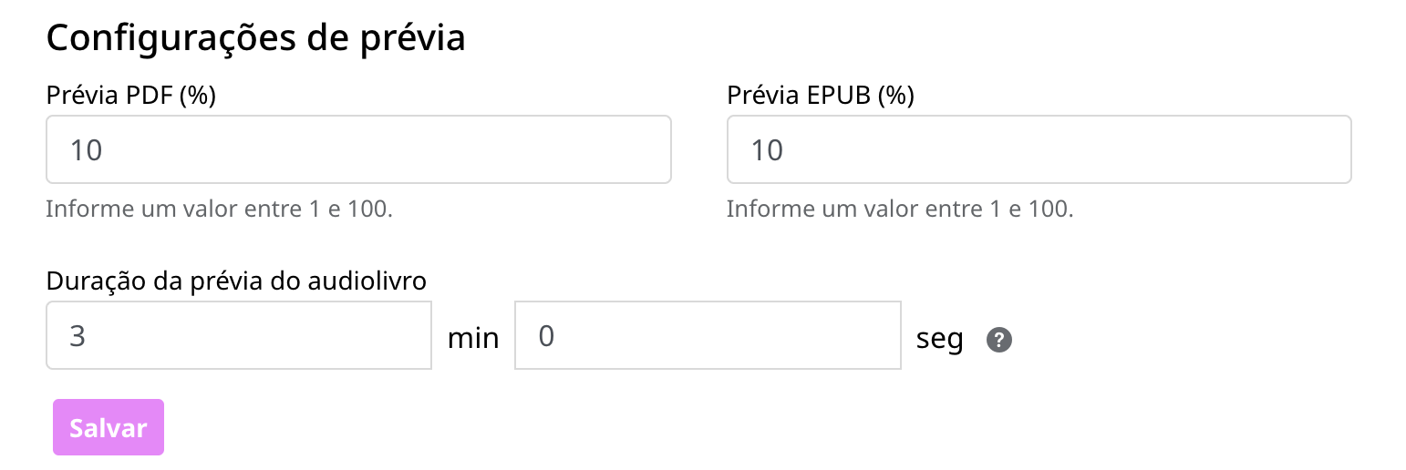Click the audiobook duration help question-mark icon
1406x470 pixels.
(x=999, y=340)
